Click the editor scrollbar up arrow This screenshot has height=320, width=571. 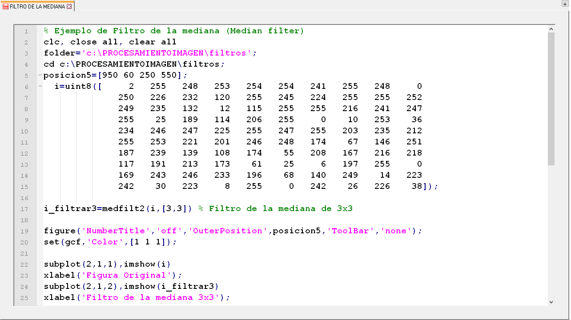(x=551, y=29)
